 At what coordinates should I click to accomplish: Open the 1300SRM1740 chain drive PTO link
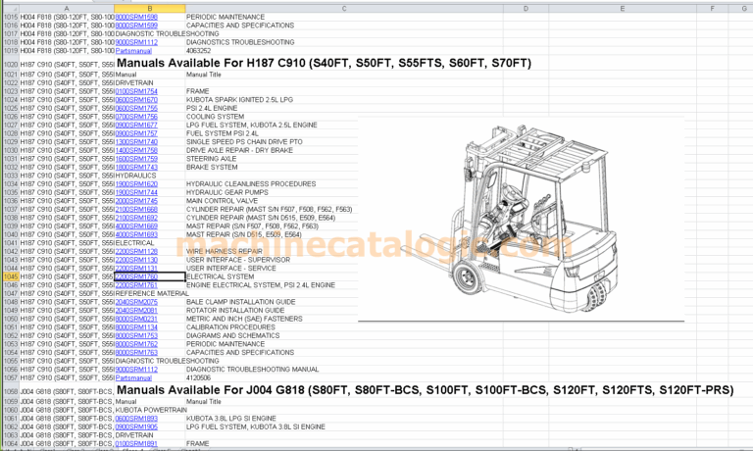136,142
